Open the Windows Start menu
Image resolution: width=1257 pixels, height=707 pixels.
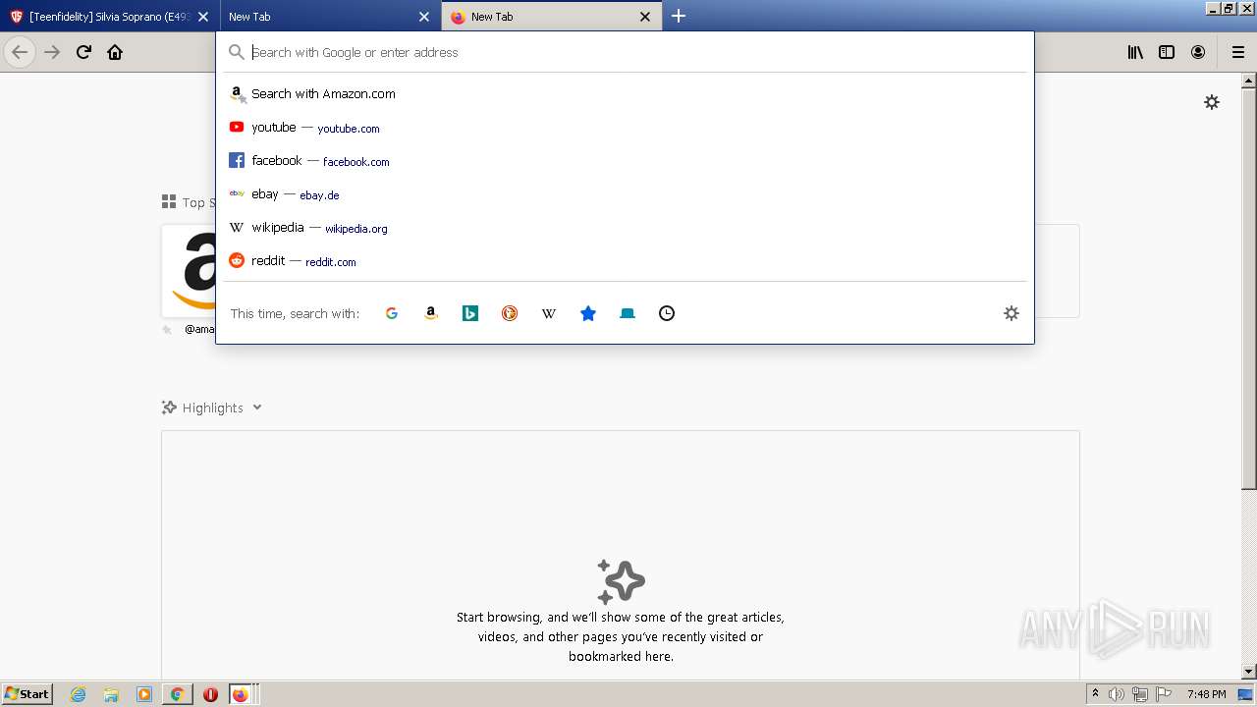coord(27,694)
